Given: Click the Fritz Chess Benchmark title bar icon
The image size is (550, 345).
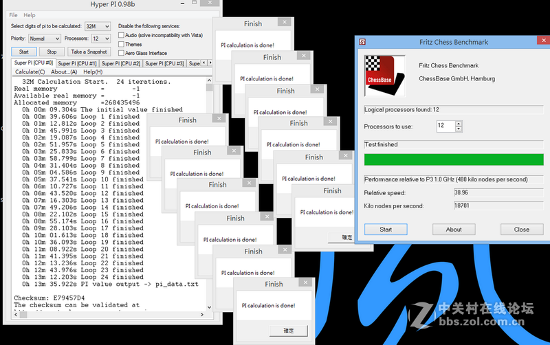Looking at the screenshot, I should (362, 42).
